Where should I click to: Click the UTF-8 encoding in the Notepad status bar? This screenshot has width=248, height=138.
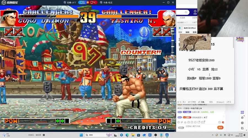pyautogui.click(x=229, y=102)
